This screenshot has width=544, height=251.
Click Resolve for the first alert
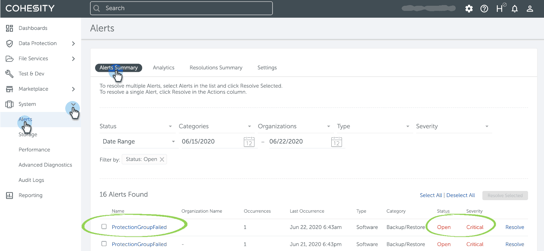click(514, 227)
